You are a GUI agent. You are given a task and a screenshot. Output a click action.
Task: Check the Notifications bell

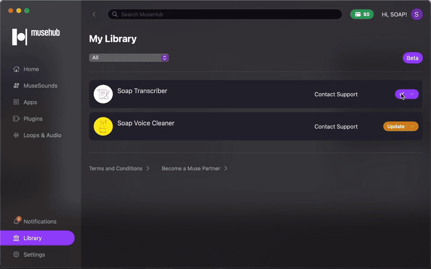click(x=39, y=221)
